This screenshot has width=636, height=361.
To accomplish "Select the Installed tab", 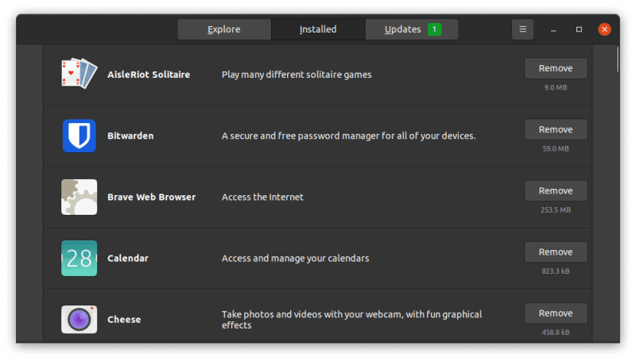I will tap(318, 29).
